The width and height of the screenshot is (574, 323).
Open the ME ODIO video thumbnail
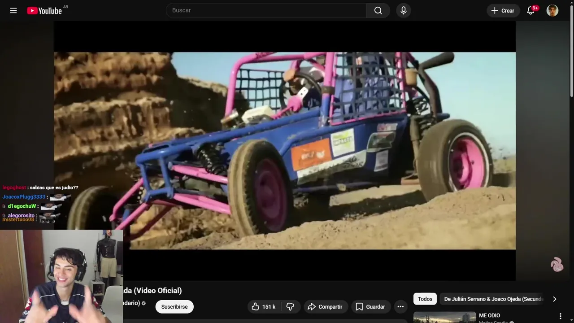444,317
